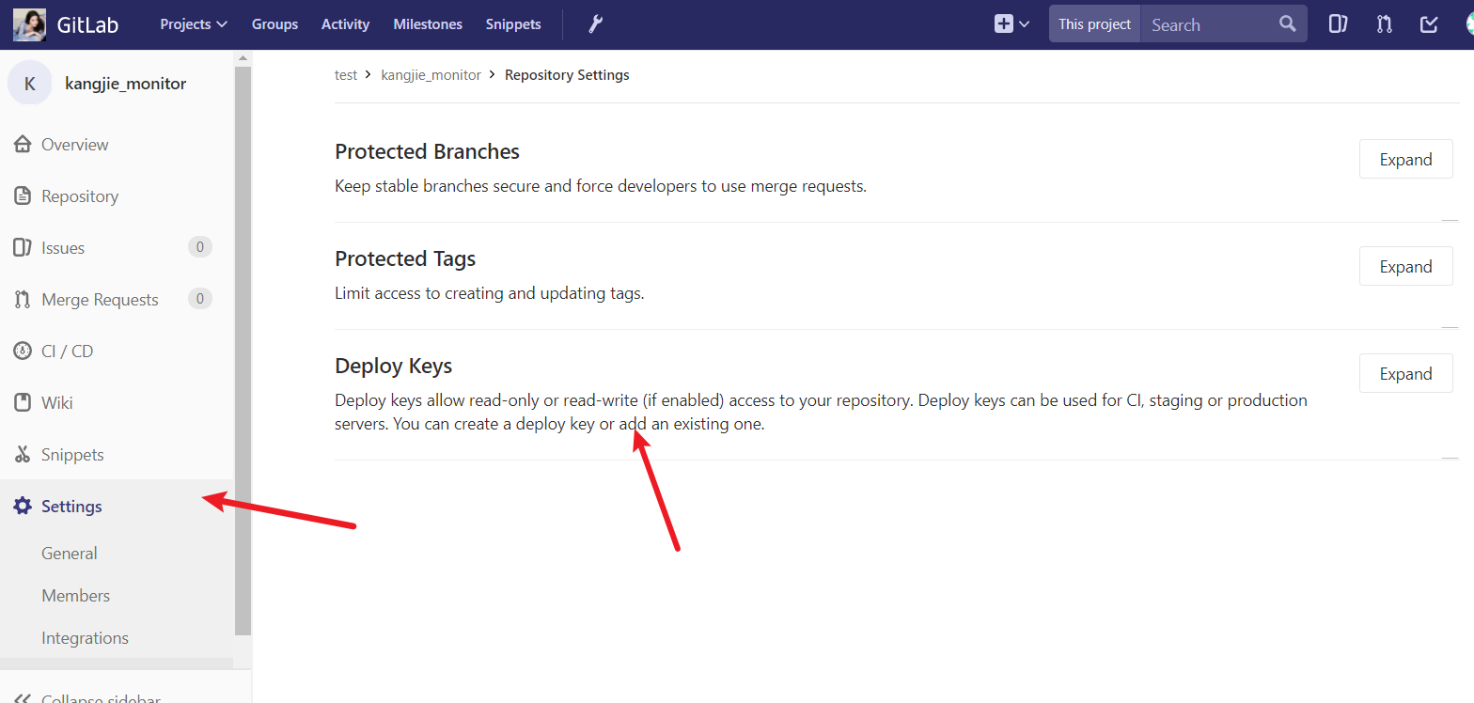
Task: Click the Overview house icon in the sidebar
Action: 23,144
